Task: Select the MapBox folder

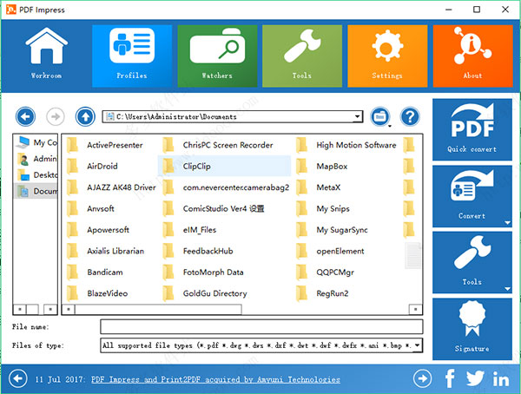Action: 321,166
